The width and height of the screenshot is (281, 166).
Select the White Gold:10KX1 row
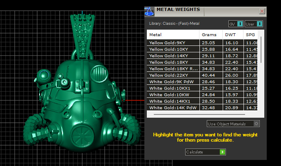coord(202,88)
